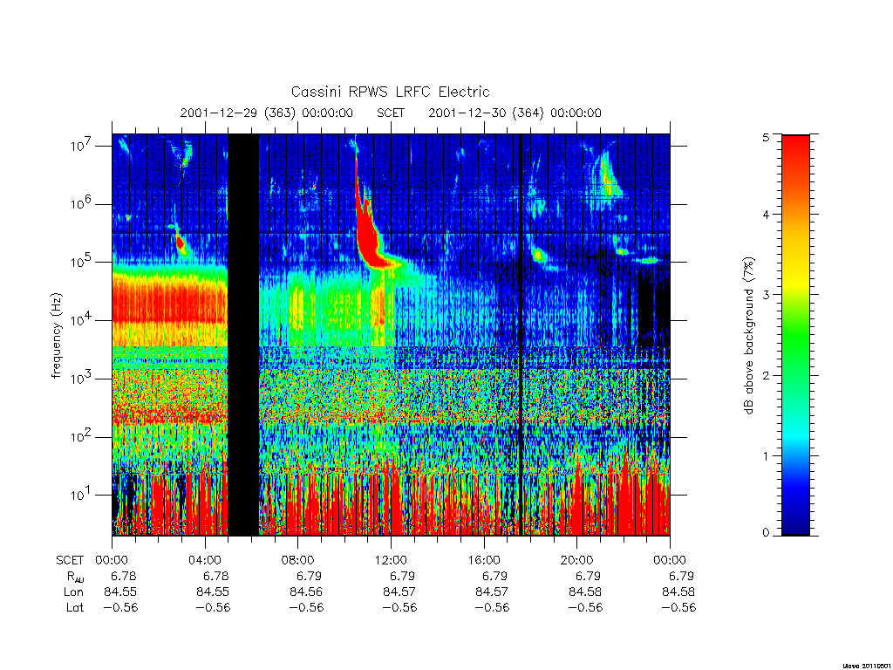Click the 10^6 frequency tick label
893x670 pixels.
(x=82, y=204)
